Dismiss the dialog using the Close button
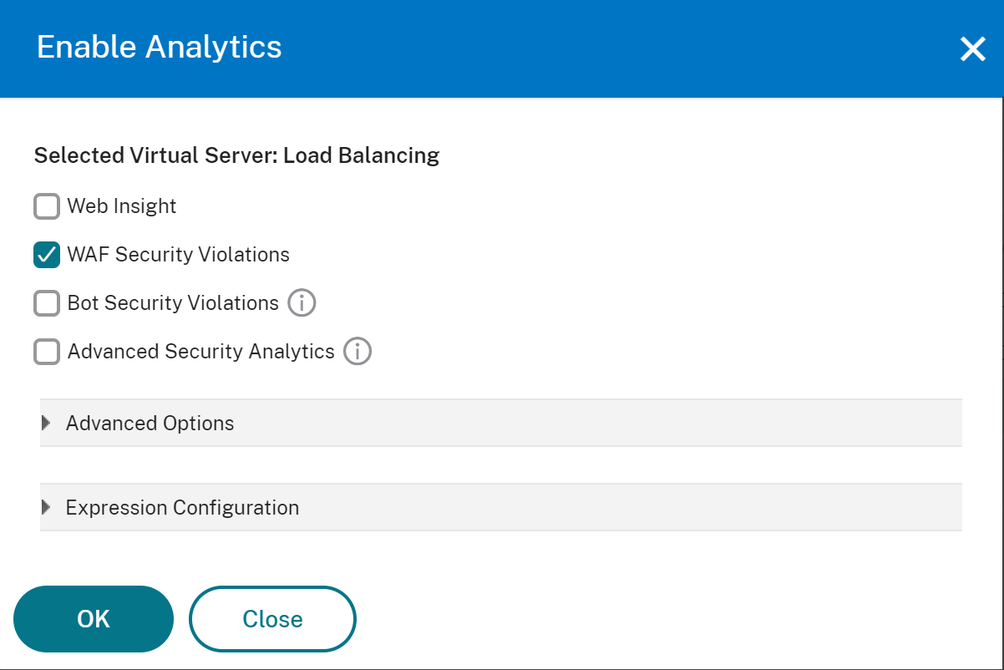 click(273, 619)
